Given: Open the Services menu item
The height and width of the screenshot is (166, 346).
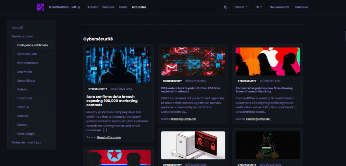Looking at the screenshot, I should coord(108,7).
